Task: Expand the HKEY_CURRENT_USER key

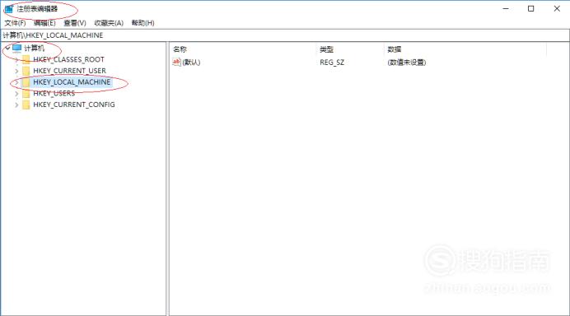Action: (16, 71)
